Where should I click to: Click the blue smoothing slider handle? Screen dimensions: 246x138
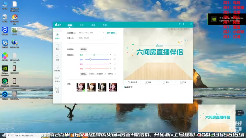coord(90,59)
